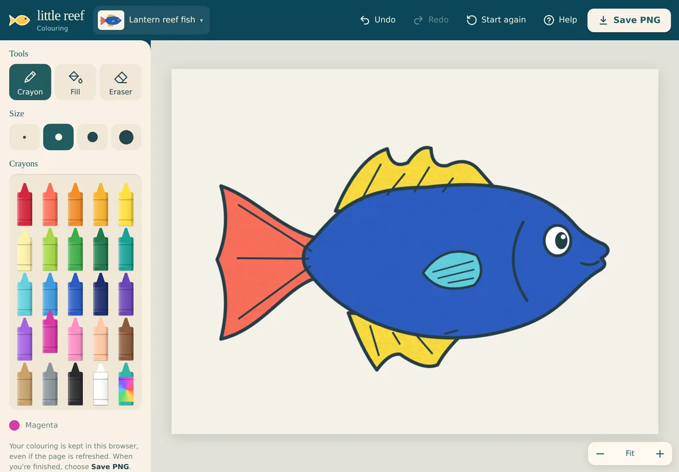Pick the tan crayon
This screenshot has width=679, height=472.
[25, 385]
